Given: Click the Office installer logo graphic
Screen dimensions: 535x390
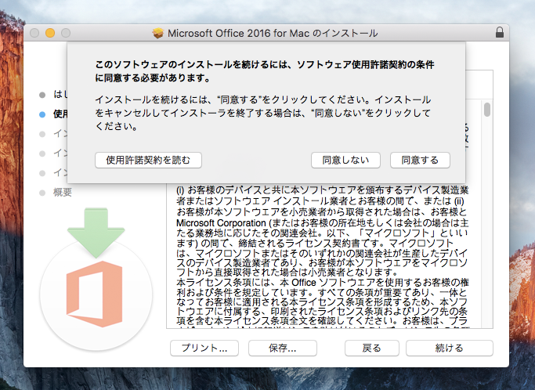Looking at the screenshot, I should [x=95, y=294].
